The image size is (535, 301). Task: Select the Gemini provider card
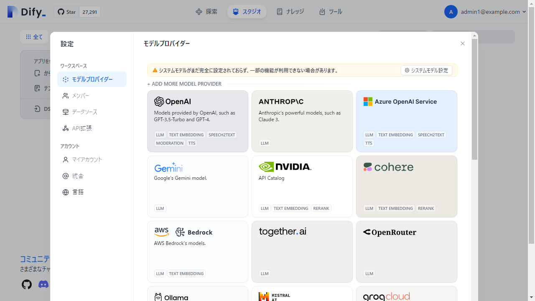click(x=198, y=186)
